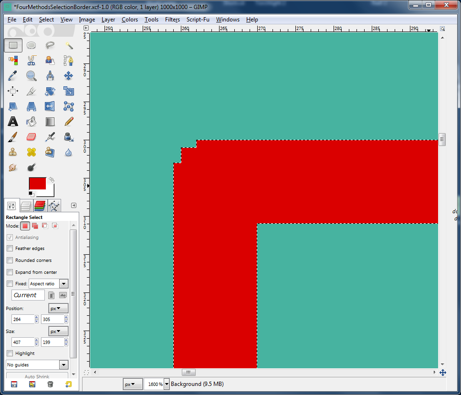Set mode to add to selection

click(35, 226)
